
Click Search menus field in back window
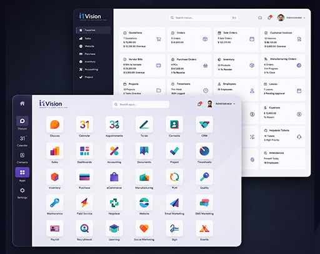point(203,18)
